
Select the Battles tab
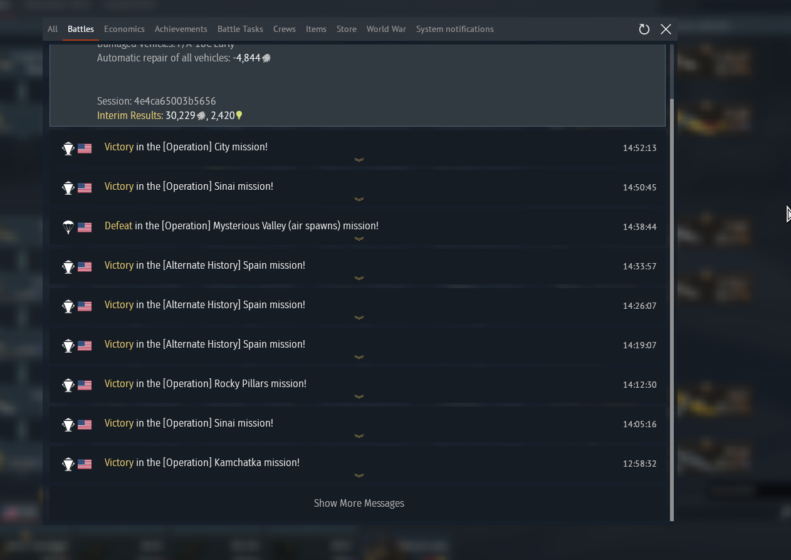(81, 29)
